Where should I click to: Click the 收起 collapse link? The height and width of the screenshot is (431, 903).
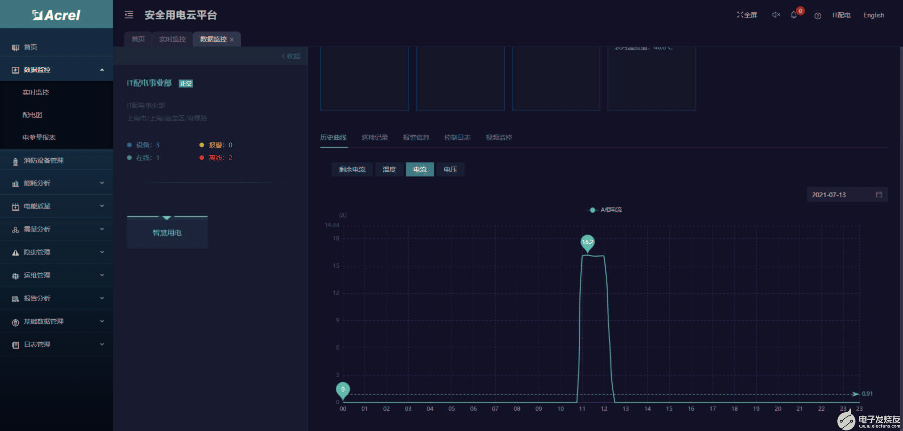[x=291, y=56]
